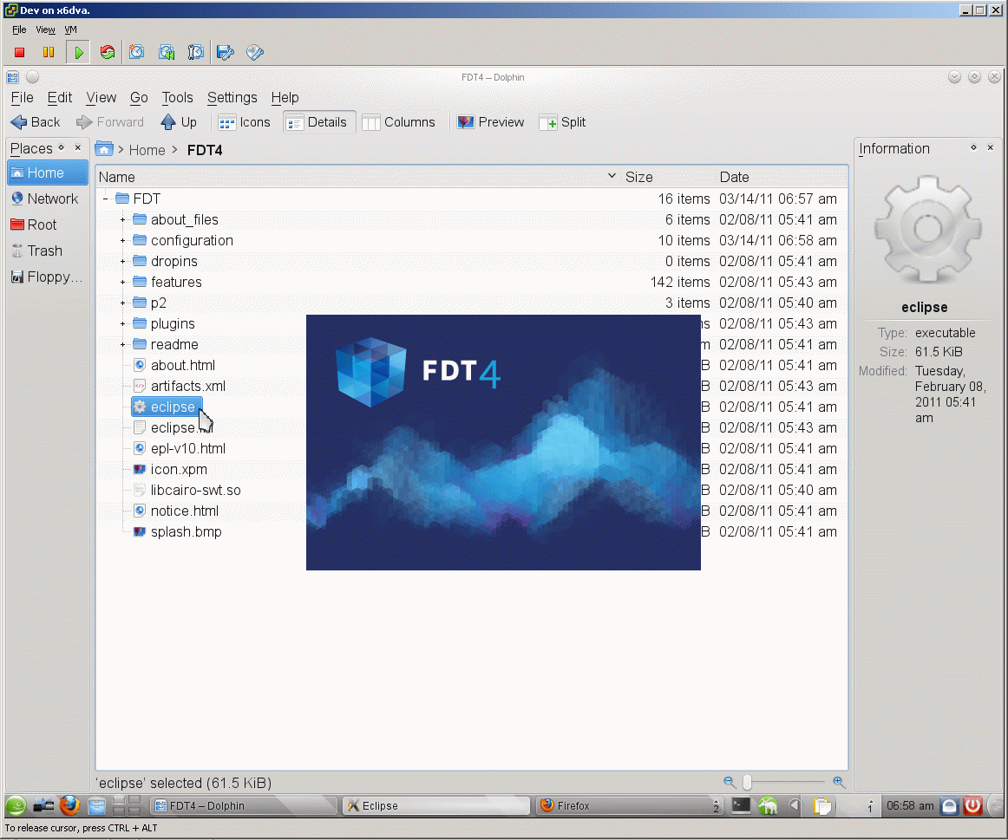1008x840 pixels.
Task: Click the green Play/Power On VM button
Action: [x=78, y=53]
